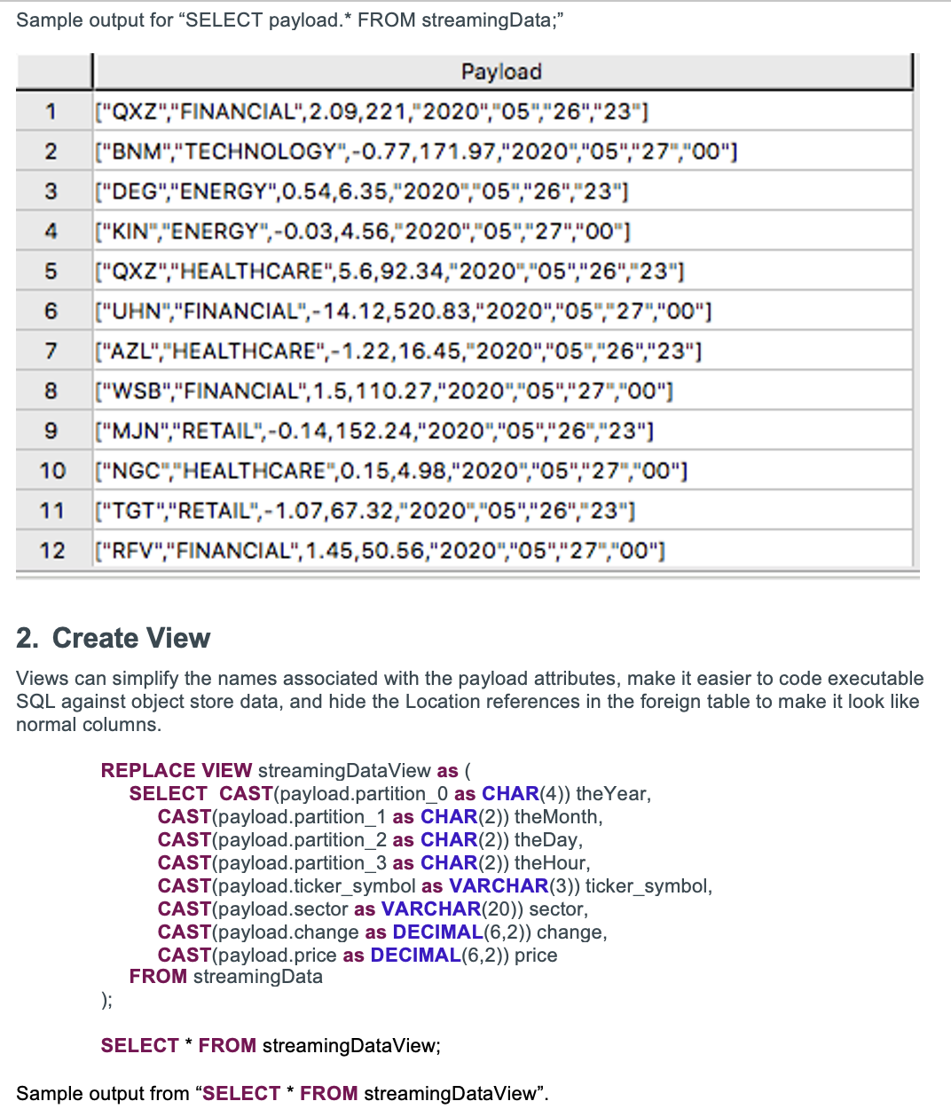
Task: Click the Payload column header
Action: (x=501, y=72)
